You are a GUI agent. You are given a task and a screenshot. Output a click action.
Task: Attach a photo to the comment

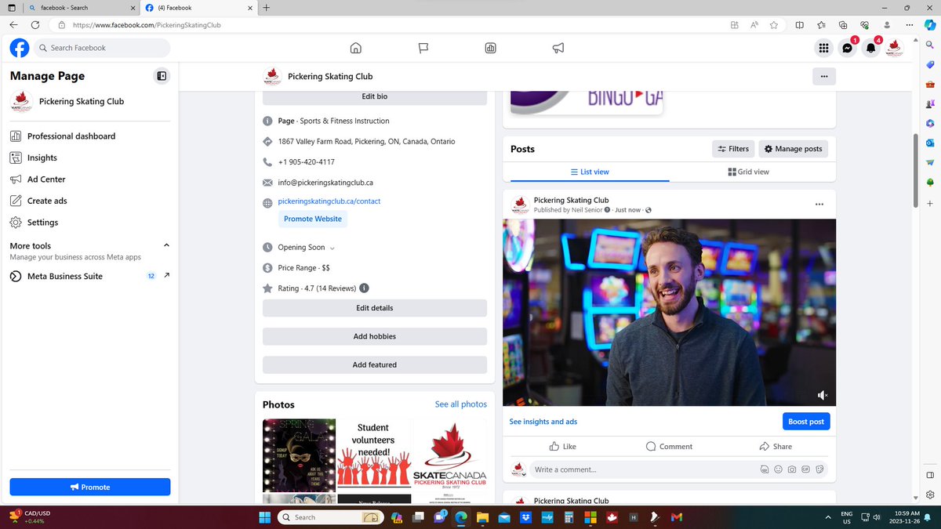point(791,469)
